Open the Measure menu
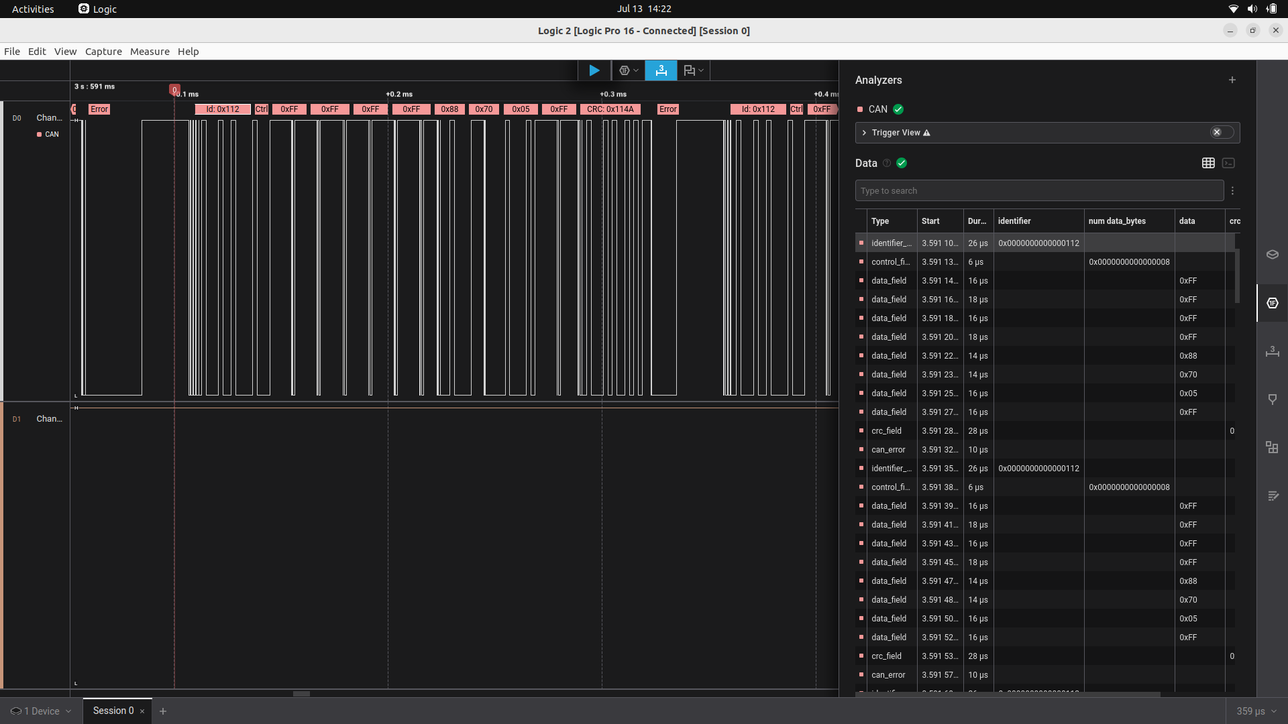The image size is (1288, 724). (150, 52)
